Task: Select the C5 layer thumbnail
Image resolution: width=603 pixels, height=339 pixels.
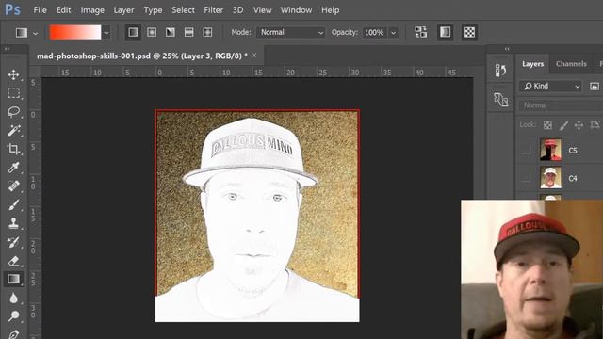Action: [550, 150]
